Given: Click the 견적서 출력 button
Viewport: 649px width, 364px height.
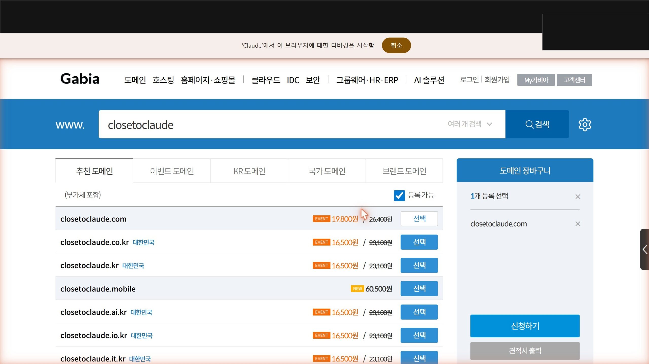Looking at the screenshot, I should (x=525, y=351).
